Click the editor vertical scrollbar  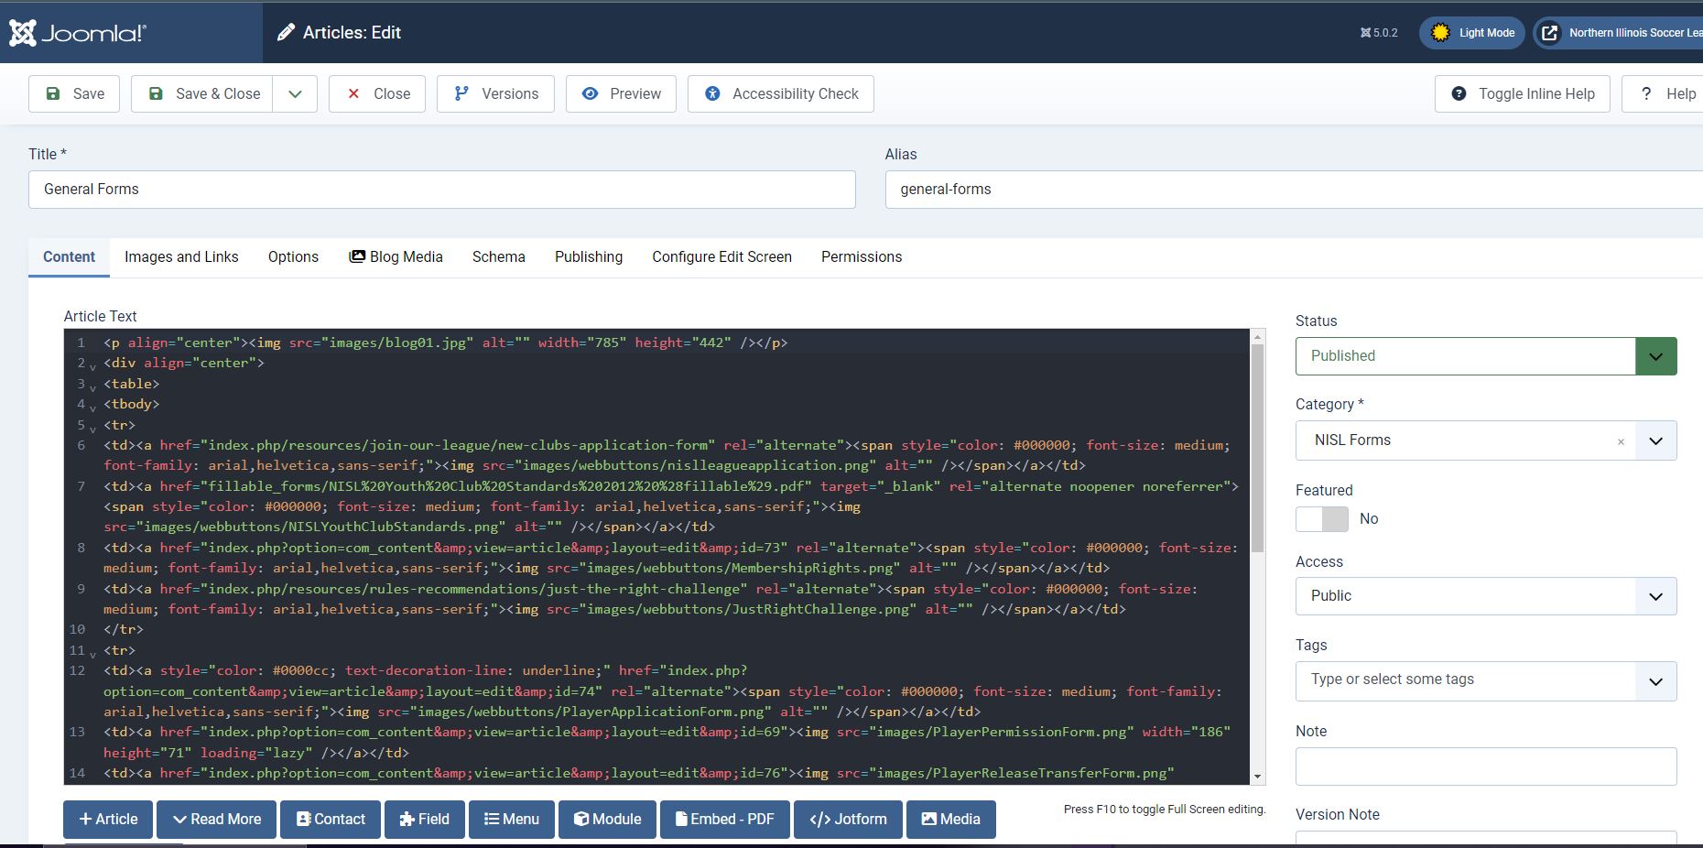coord(1257,449)
